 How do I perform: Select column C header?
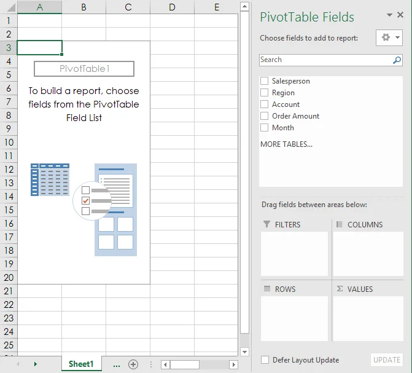pos(128,7)
